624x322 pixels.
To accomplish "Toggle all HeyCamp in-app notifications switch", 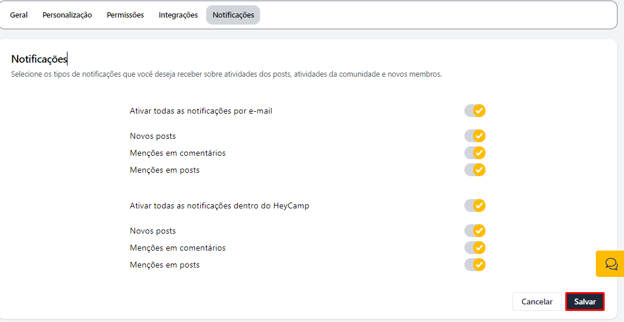I will (x=475, y=205).
